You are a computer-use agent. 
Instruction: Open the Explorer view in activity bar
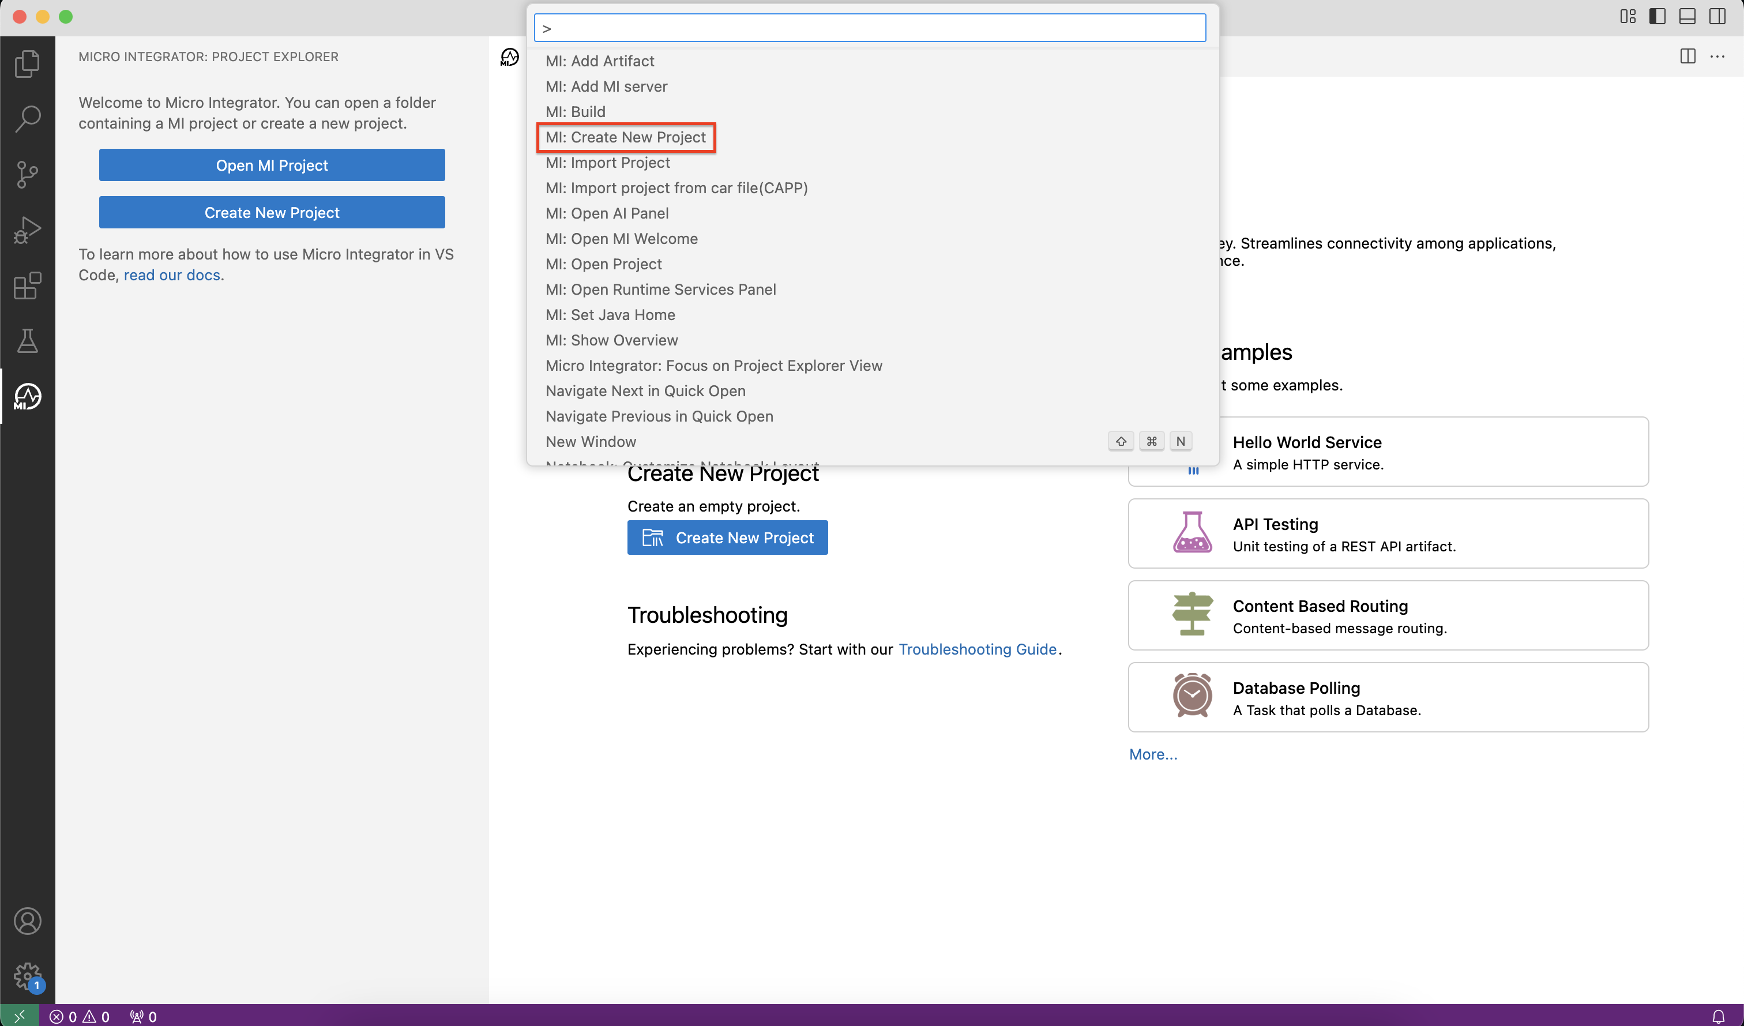tap(27, 63)
